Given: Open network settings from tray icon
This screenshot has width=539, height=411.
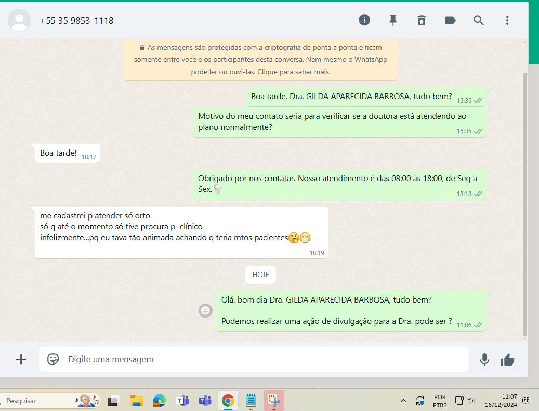Looking at the screenshot, I should [x=459, y=401].
